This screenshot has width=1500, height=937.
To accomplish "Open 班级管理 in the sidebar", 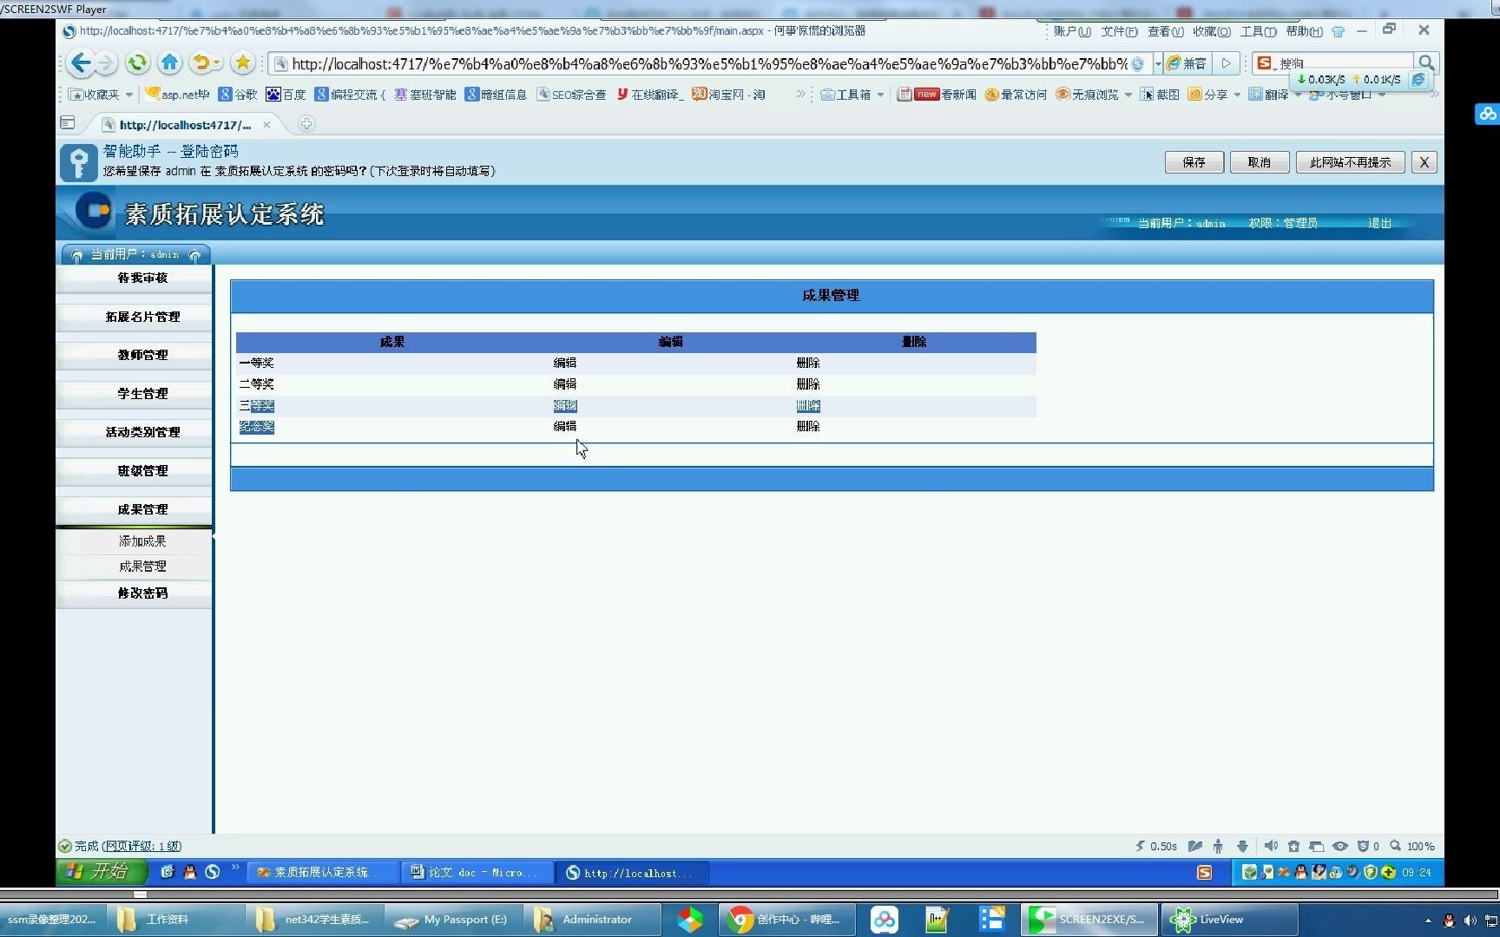I will tap(142, 470).
